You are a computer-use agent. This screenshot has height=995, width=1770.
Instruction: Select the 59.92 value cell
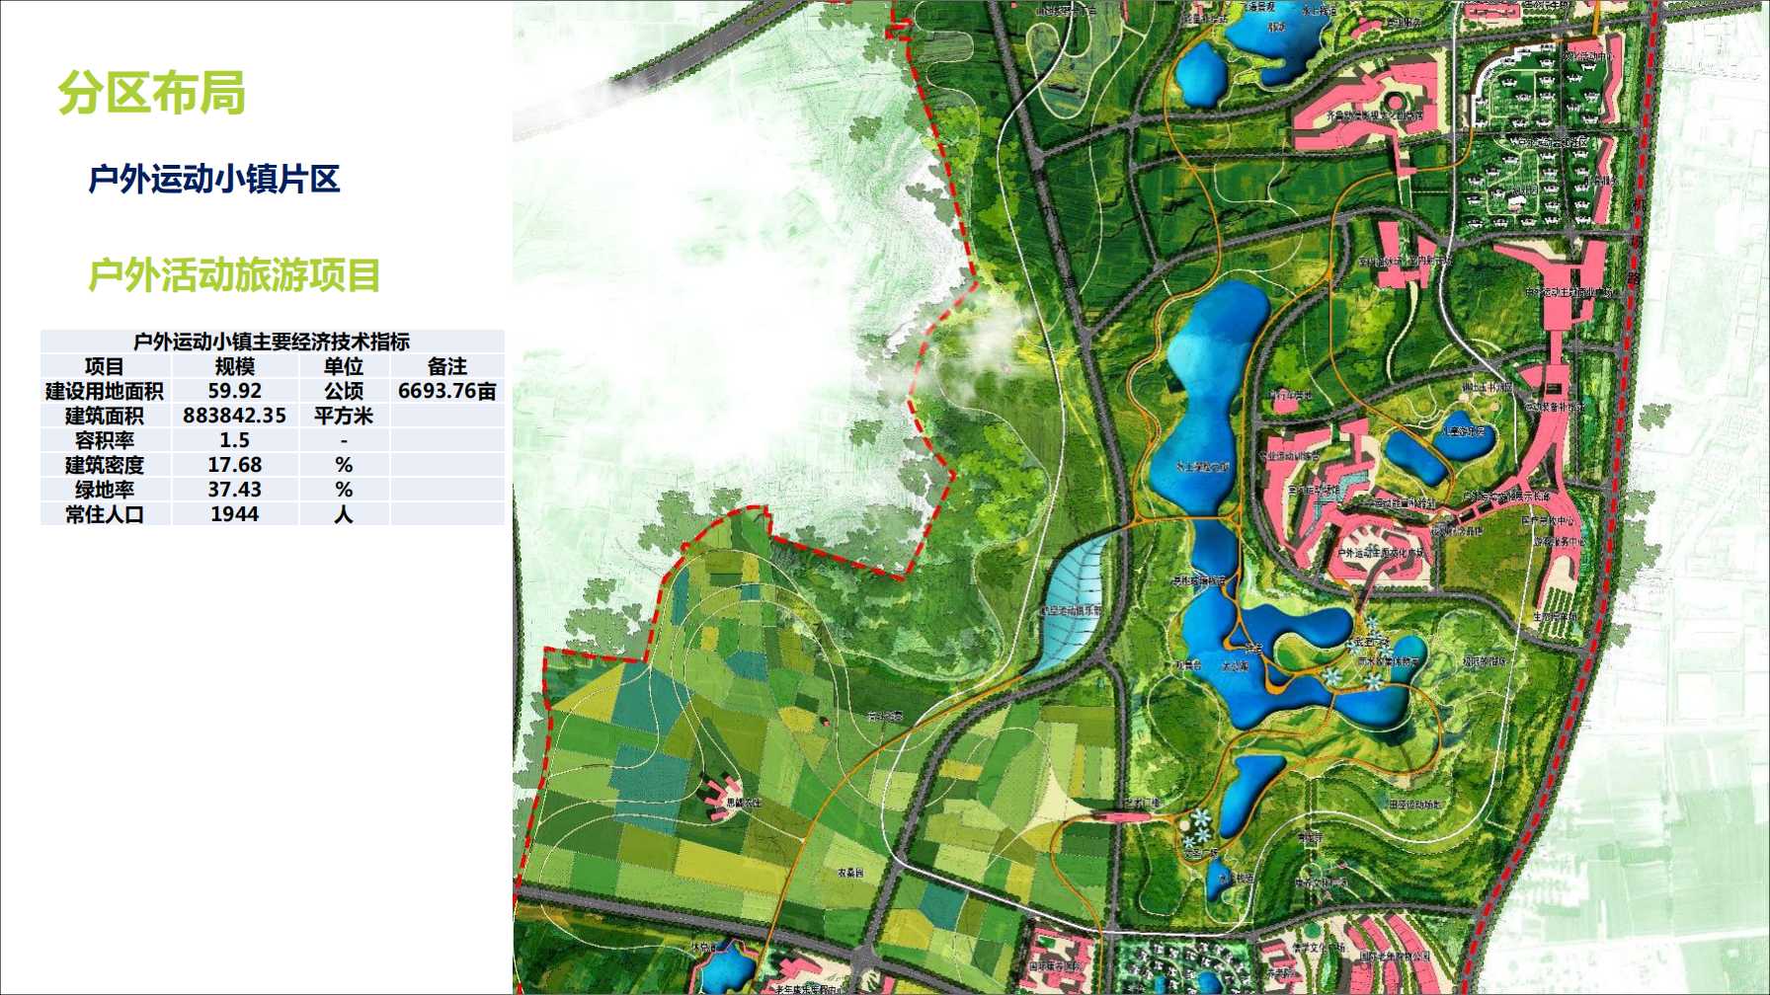(x=234, y=391)
